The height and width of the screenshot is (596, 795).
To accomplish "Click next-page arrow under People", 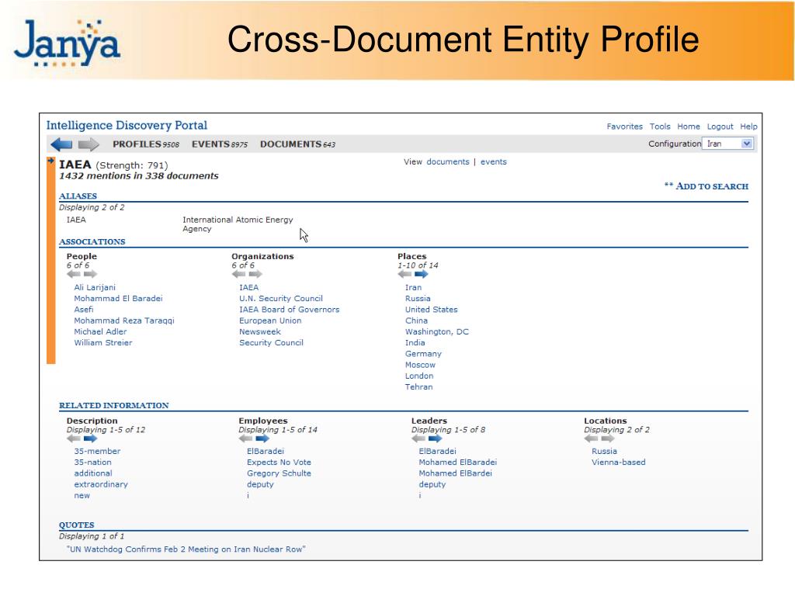I will pyautogui.click(x=90, y=274).
